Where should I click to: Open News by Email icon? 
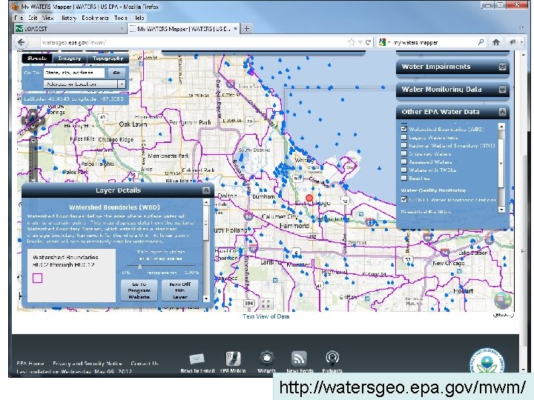pos(197,359)
